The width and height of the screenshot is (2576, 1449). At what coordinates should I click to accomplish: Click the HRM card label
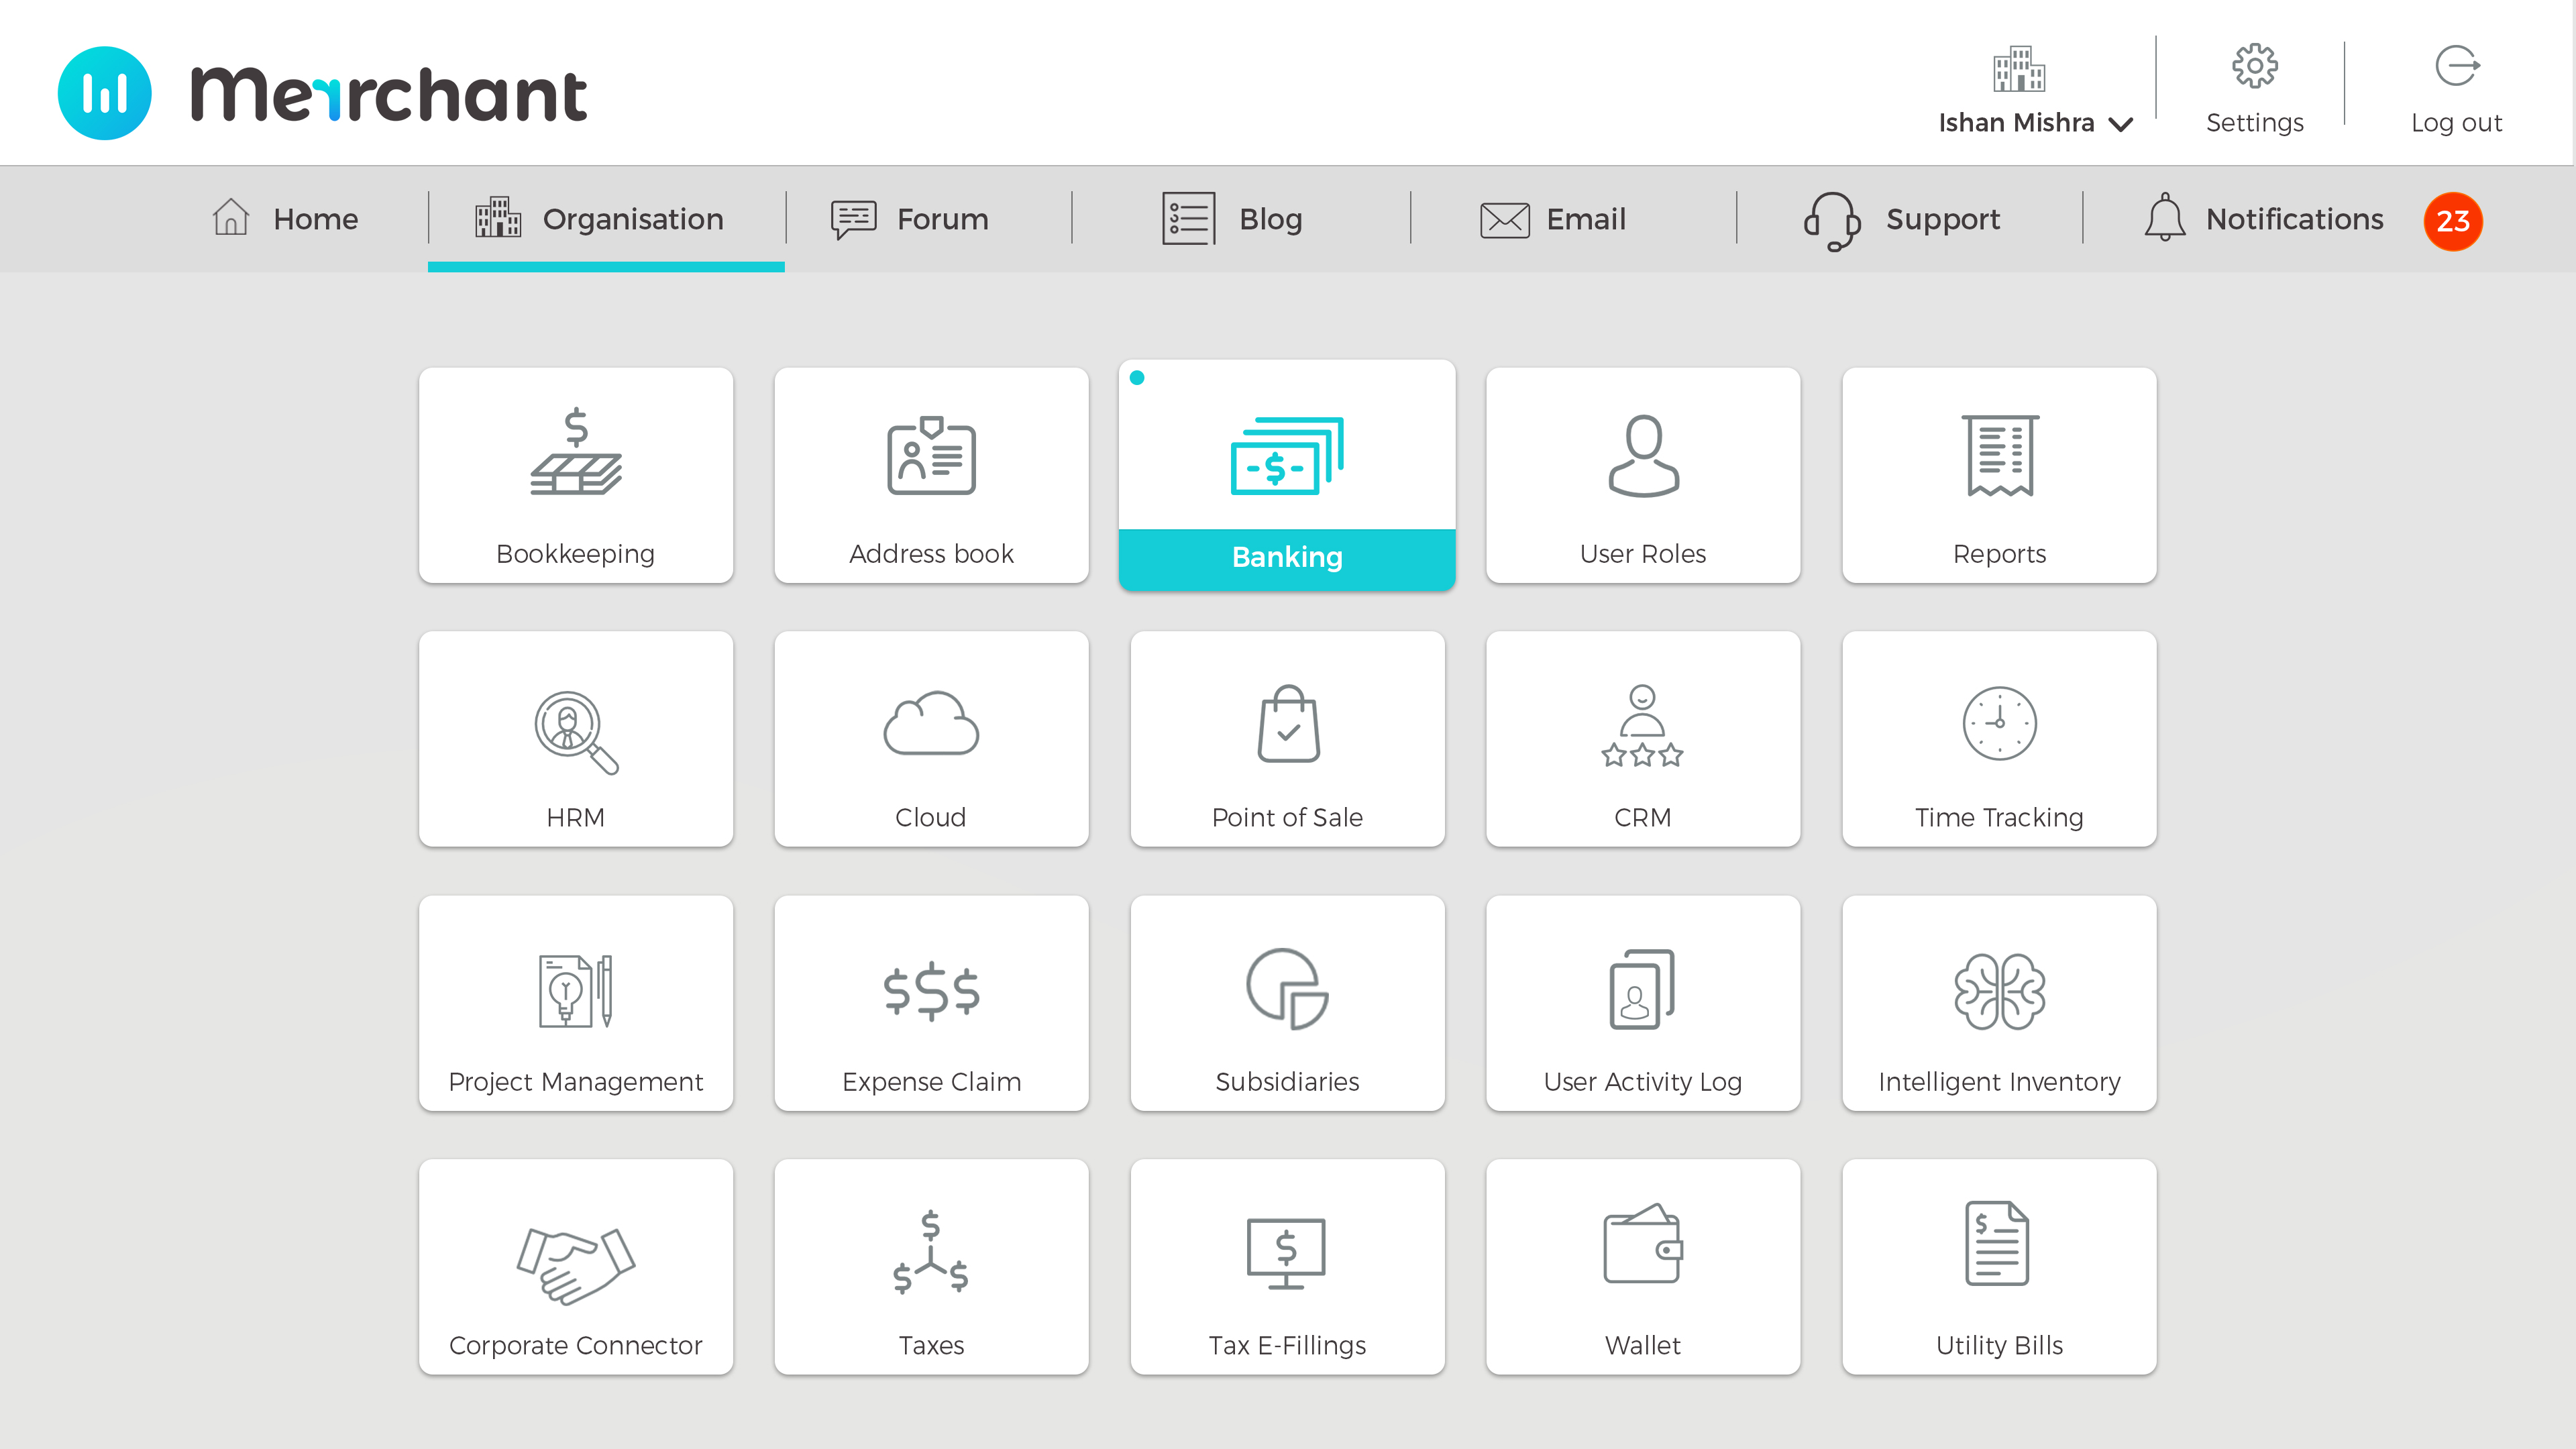coord(575,817)
